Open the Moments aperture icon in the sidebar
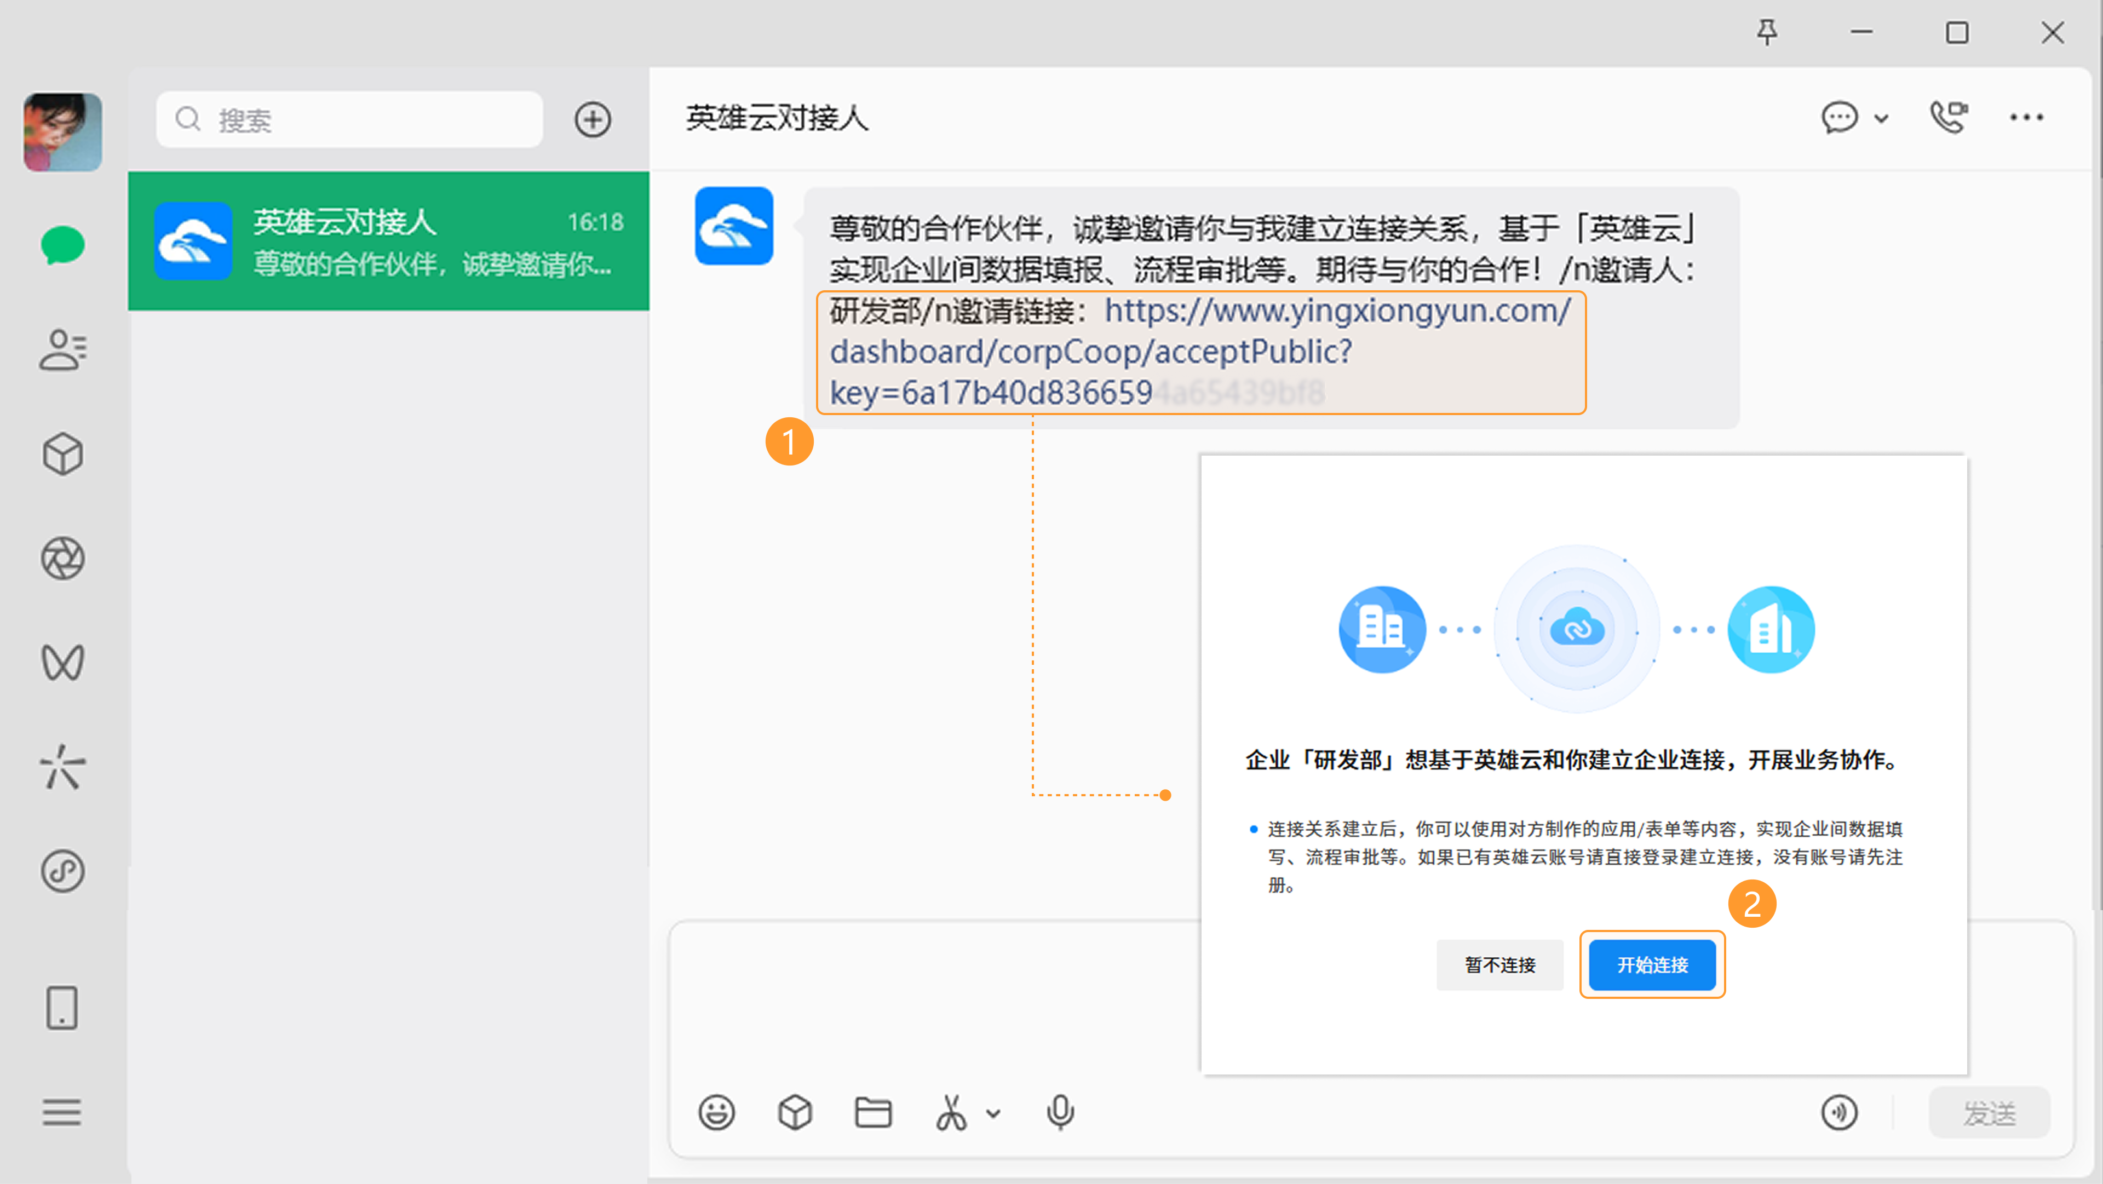The width and height of the screenshot is (2103, 1184). 63,559
